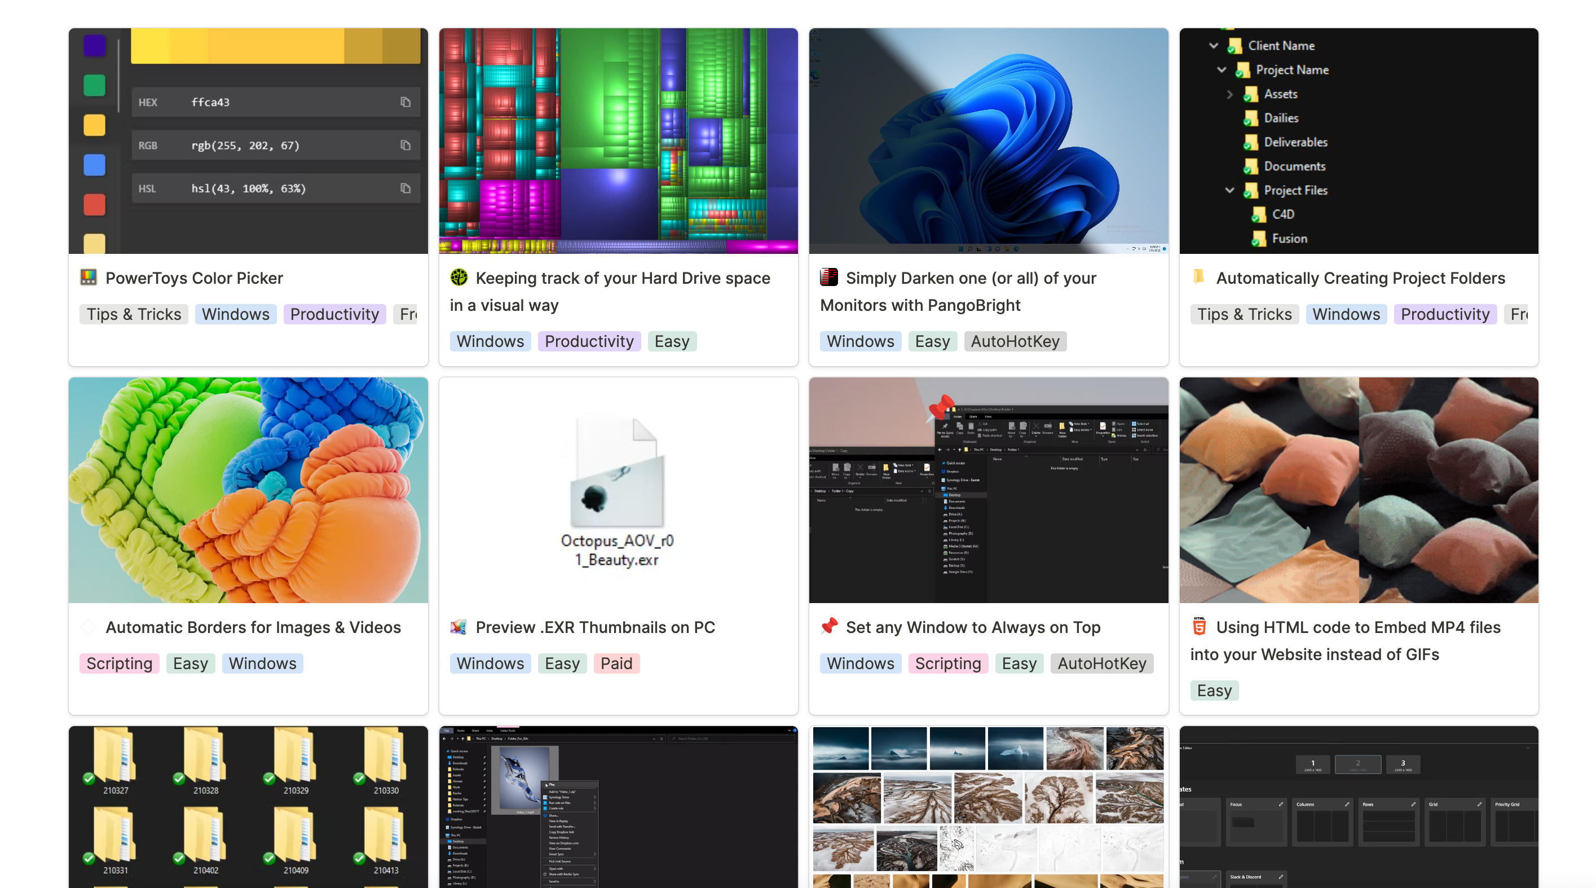Click the ffca43 HEX value field
1596x888 pixels.
pyautogui.click(x=276, y=102)
